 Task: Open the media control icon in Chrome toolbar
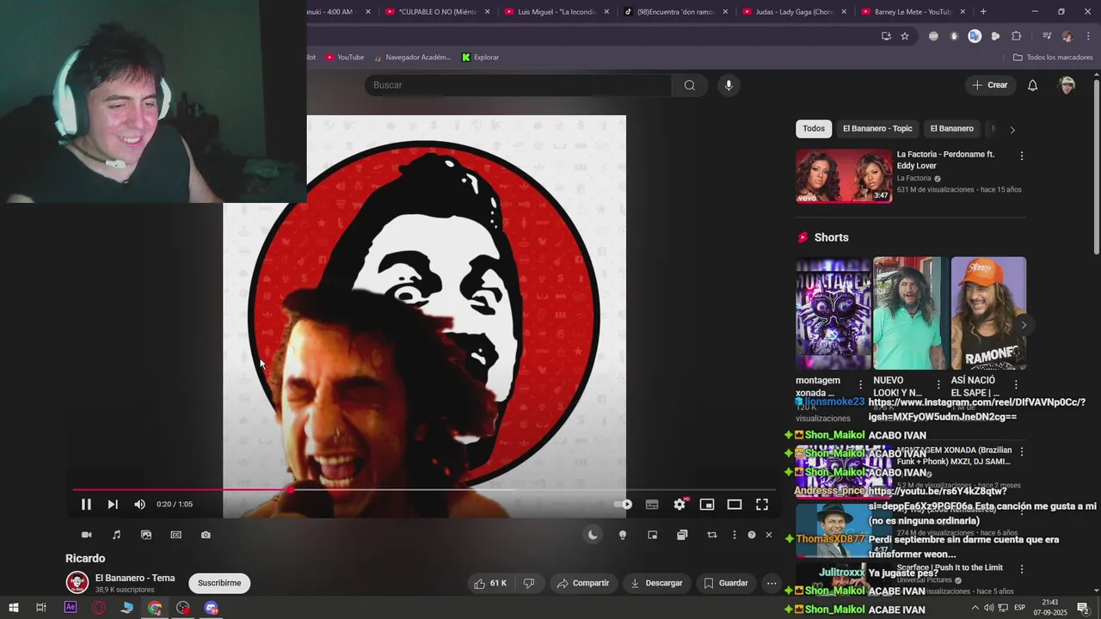(x=1047, y=36)
